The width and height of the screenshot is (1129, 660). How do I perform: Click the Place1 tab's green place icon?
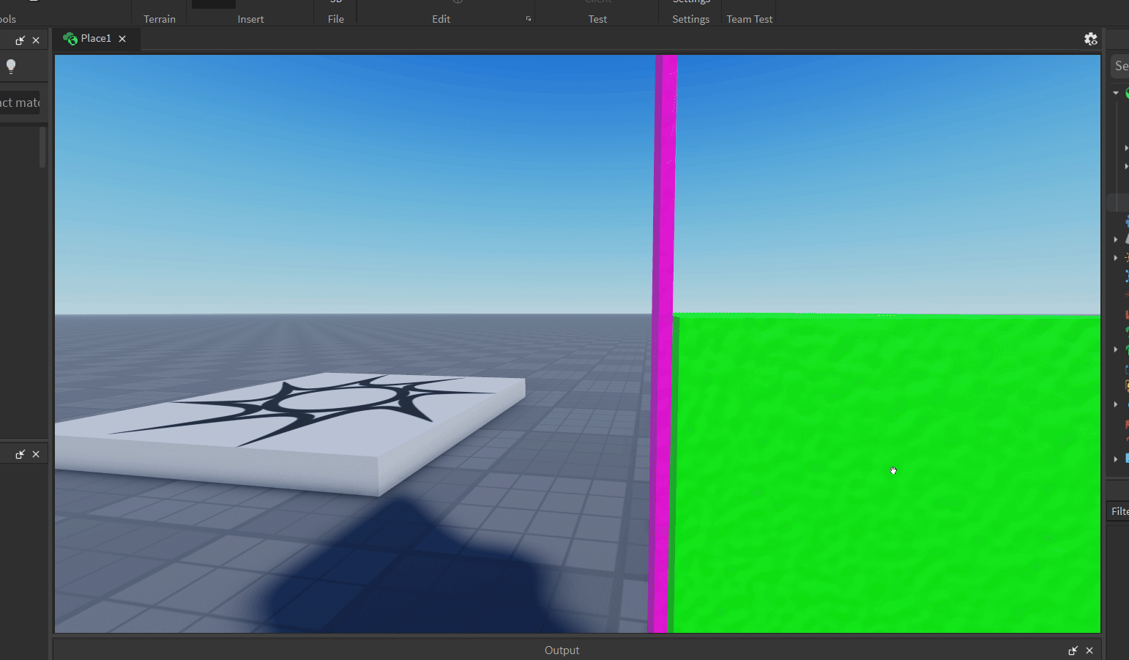point(70,39)
